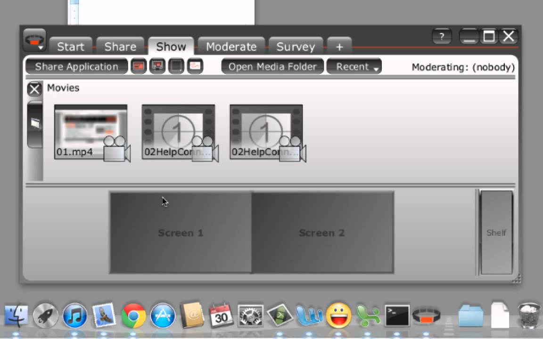Open the App Store in the dock
This screenshot has width=543, height=339.
point(163,315)
